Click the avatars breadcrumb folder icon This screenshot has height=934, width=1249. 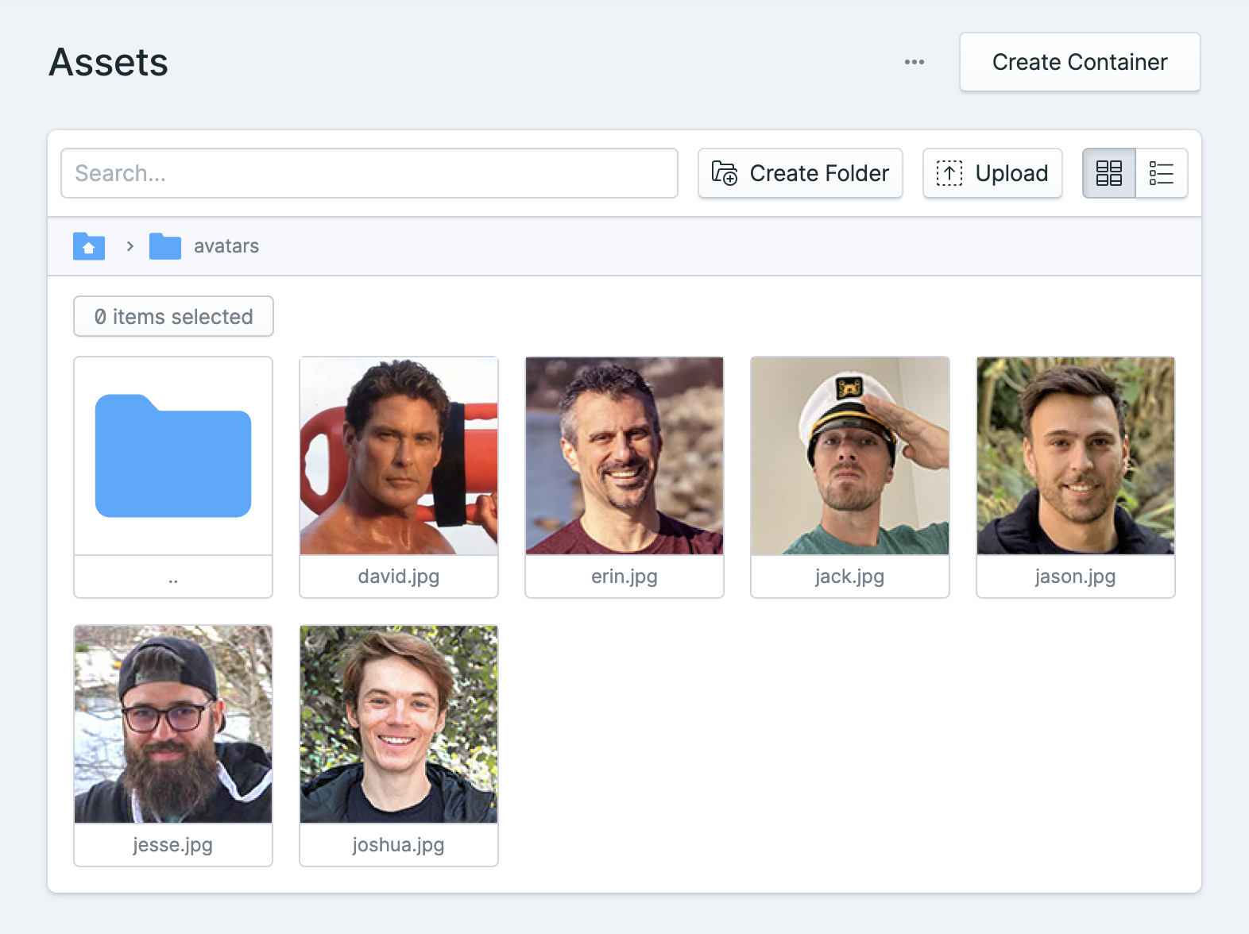[165, 246]
